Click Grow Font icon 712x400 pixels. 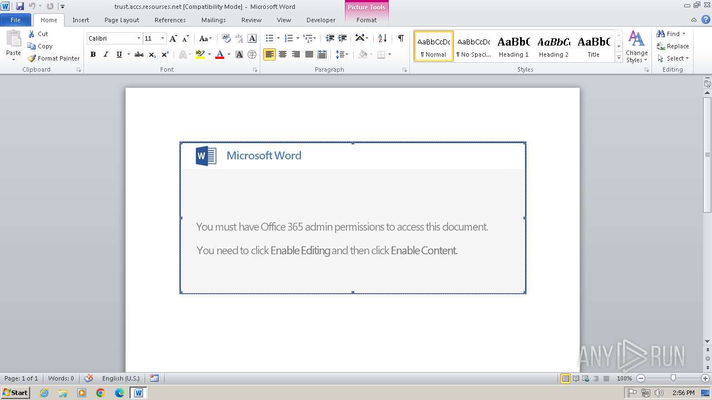click(x=174, y=38)
